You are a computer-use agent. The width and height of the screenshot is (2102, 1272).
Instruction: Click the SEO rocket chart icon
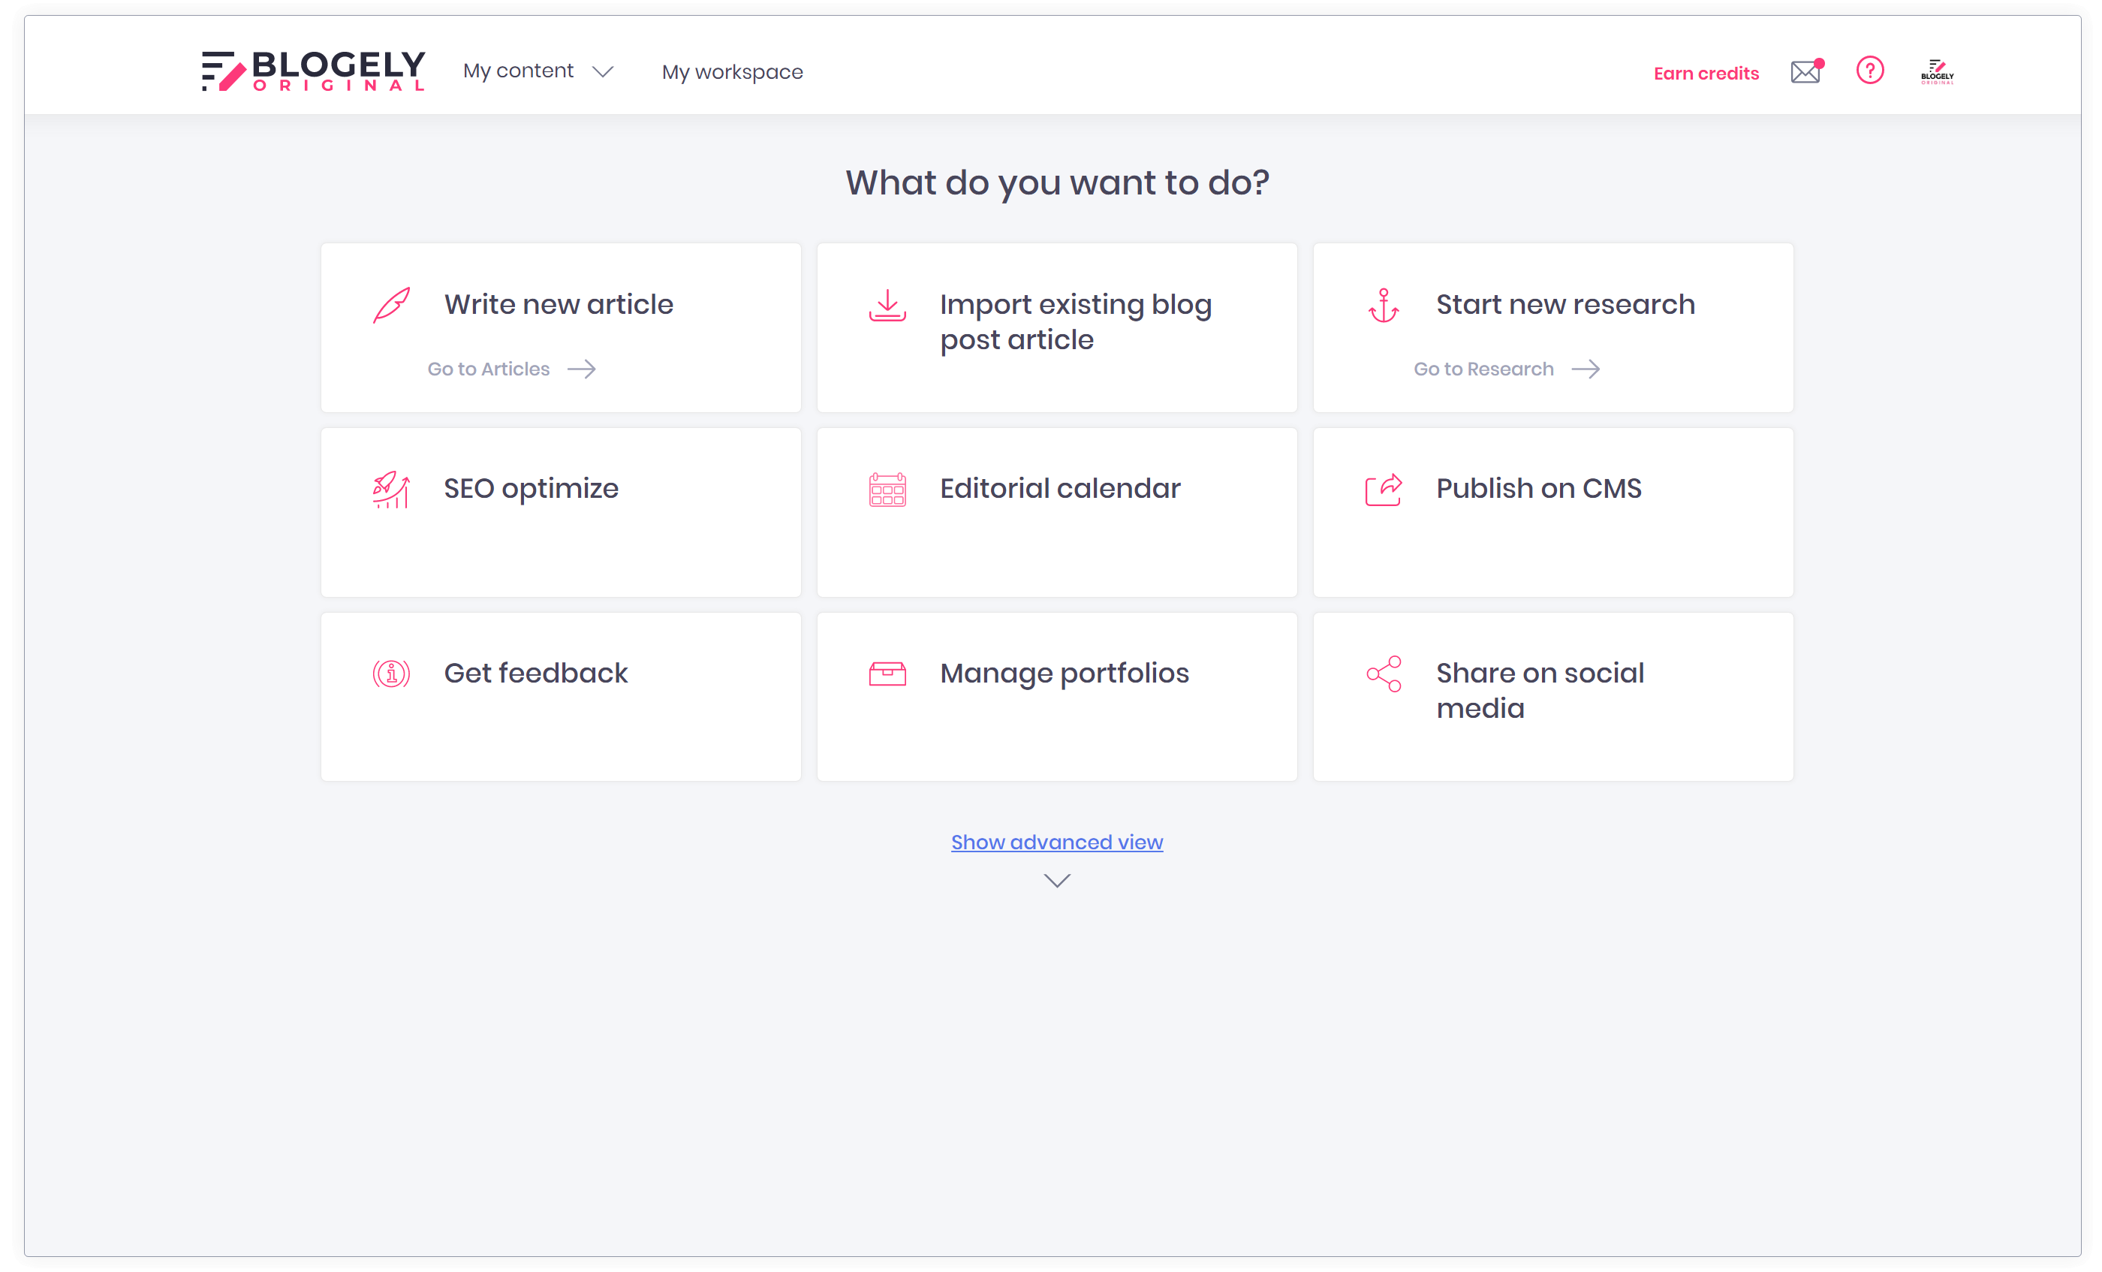pos(392,490)
